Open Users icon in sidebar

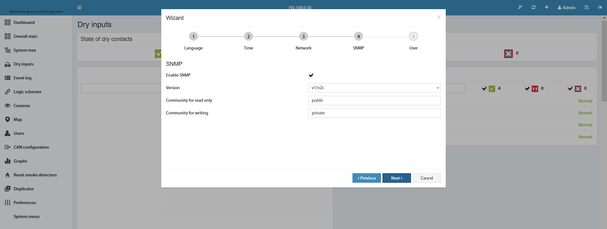[8, 133]
